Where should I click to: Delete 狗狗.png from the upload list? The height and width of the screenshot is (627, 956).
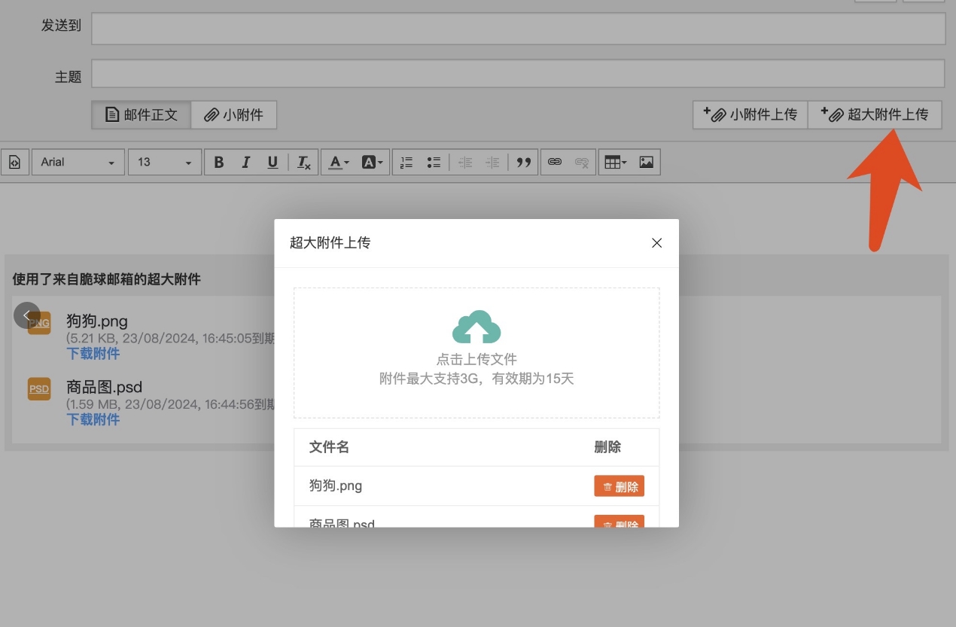(619, 485)
